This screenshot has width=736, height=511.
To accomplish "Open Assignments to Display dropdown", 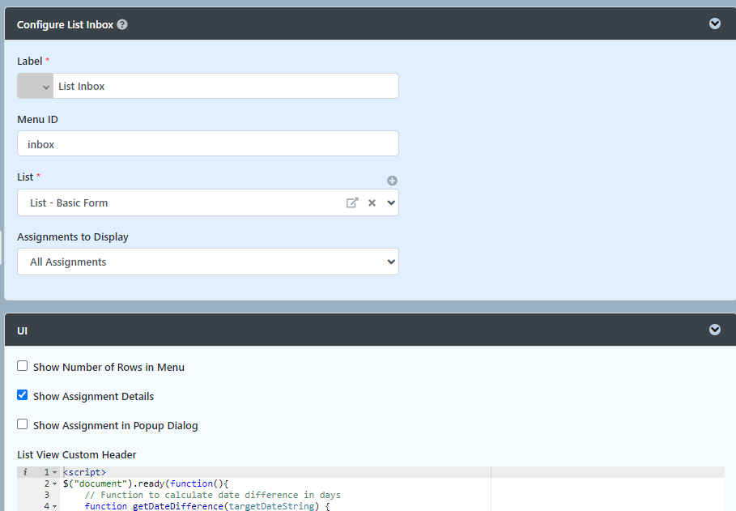I will coord(208,262).
